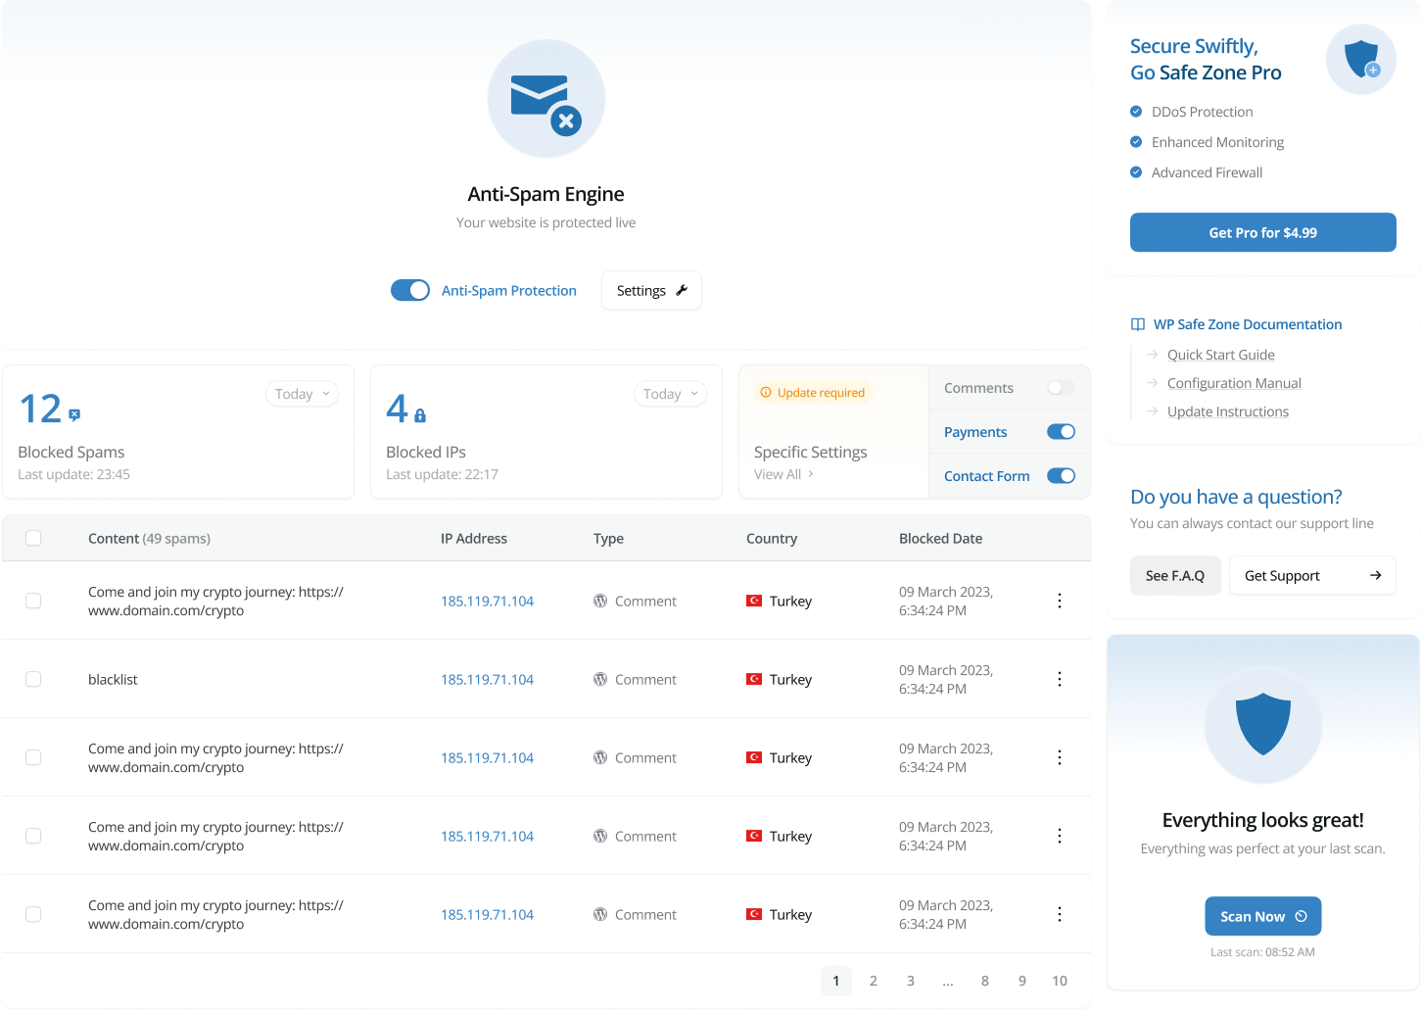The image size is (1422, 1012).
Task: Click the wrench icon in the Settings button
Action: [x=682, y=290]
